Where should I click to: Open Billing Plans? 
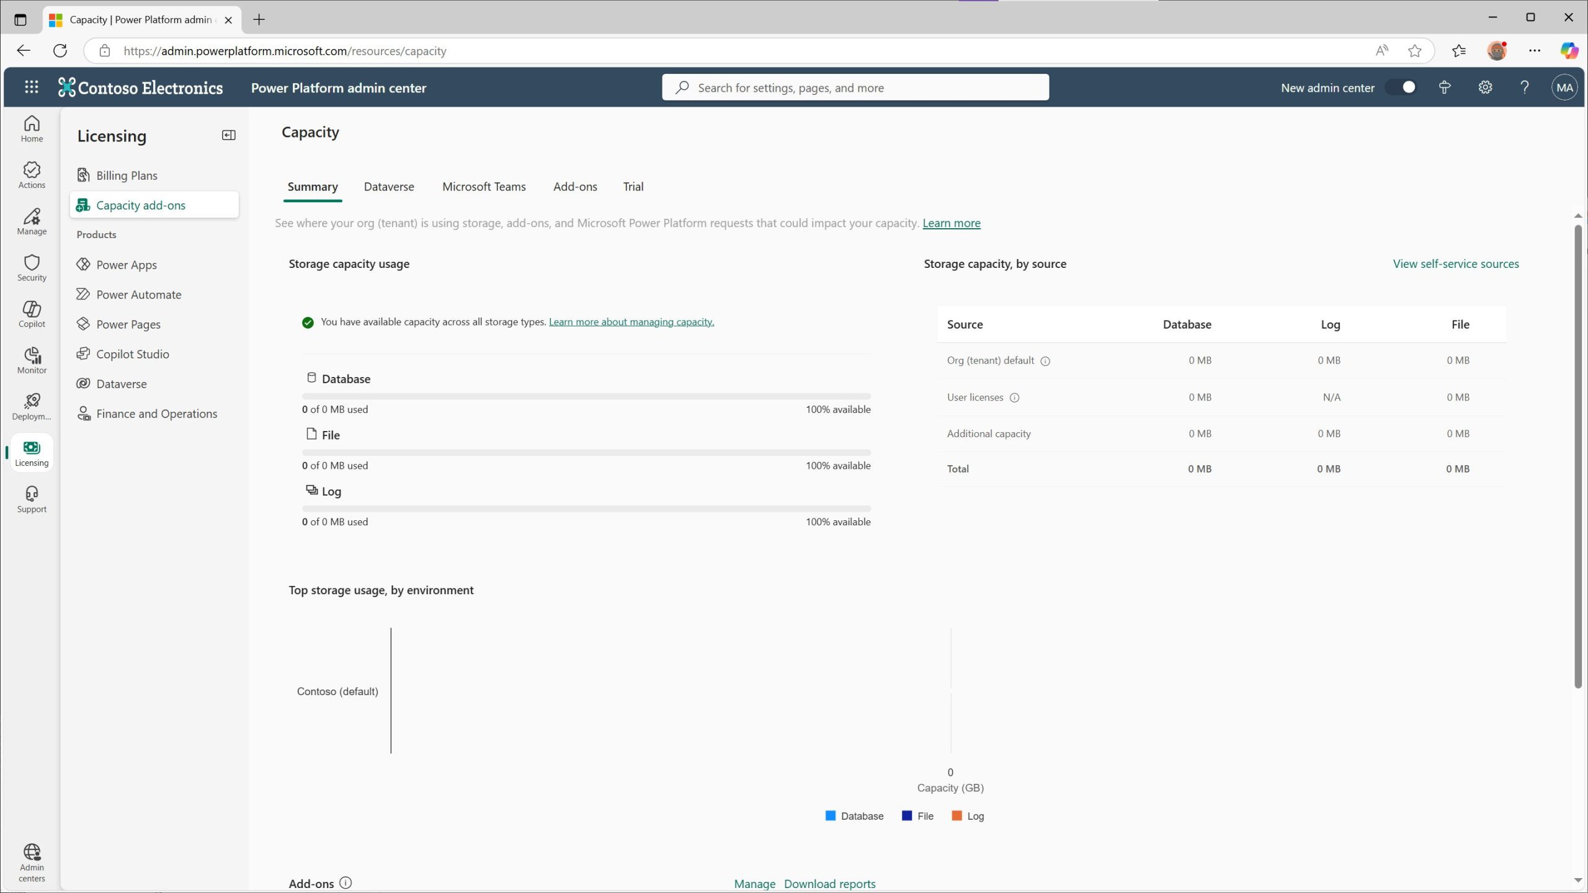[x=154, y=175]
